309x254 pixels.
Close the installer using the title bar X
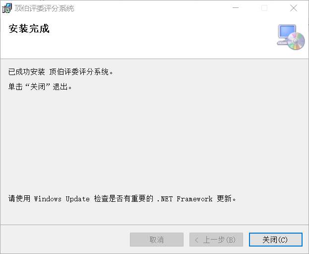coord(294,8)
